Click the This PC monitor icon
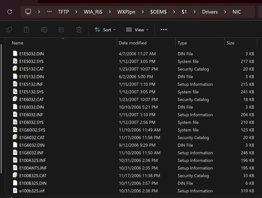The image size is (262, 198). tap(28, 12)
